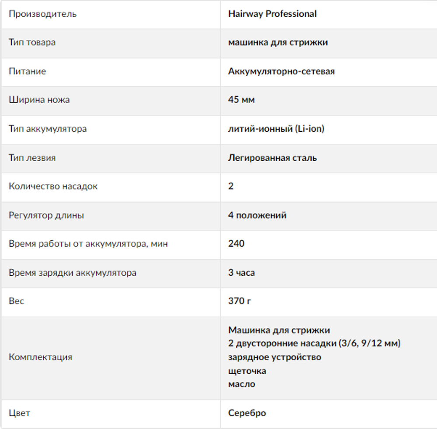Image resolution: width=437 pixels, height=429 pixels.
Task: Select the 'машинка для стрижки' product type value
Action: point(278,42)
